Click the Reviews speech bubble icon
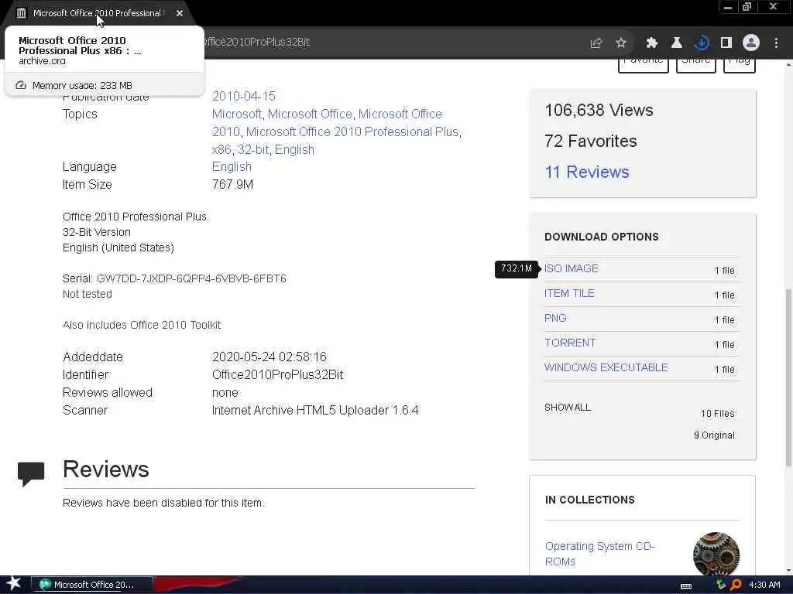Viewport: 793px width, 594px height. pos(31,473)
